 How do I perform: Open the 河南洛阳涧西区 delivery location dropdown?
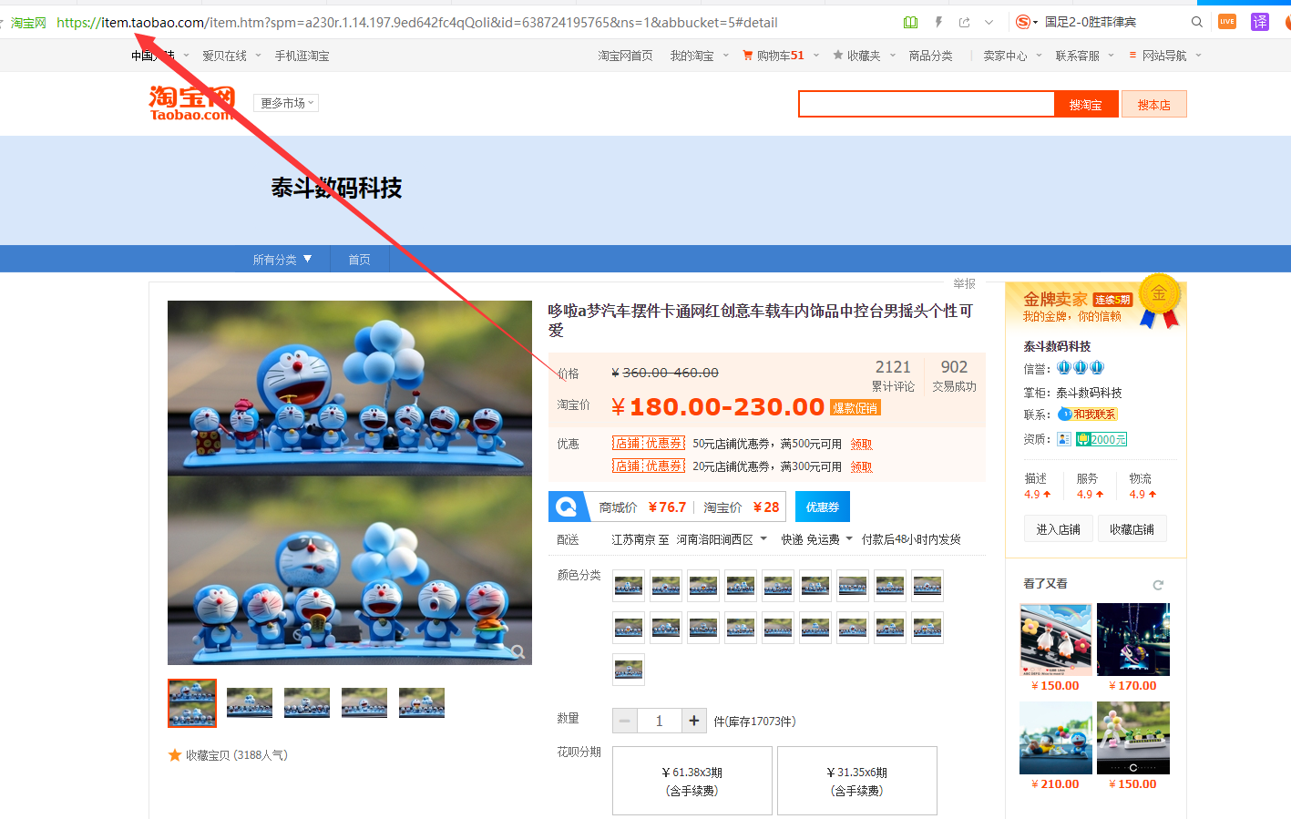(x=722, y=539)
